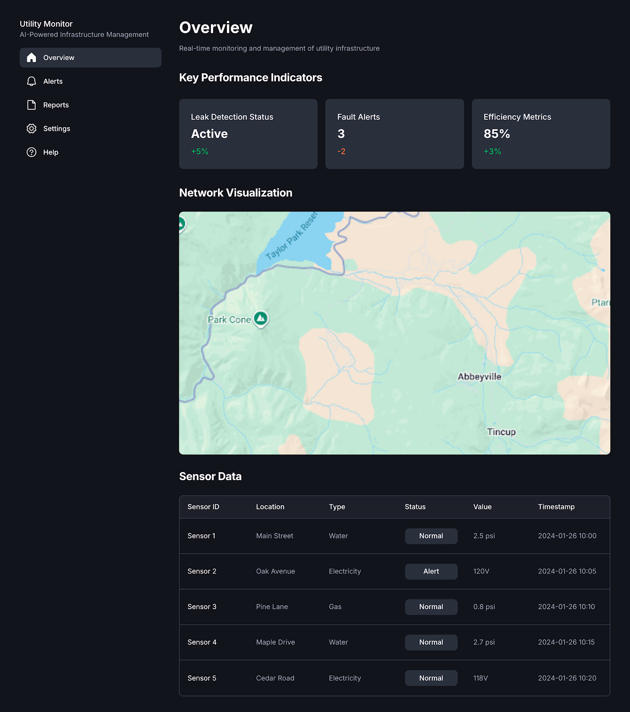Open the Fault Alerts card
630x712 pixels.
(x=394, y=134)
